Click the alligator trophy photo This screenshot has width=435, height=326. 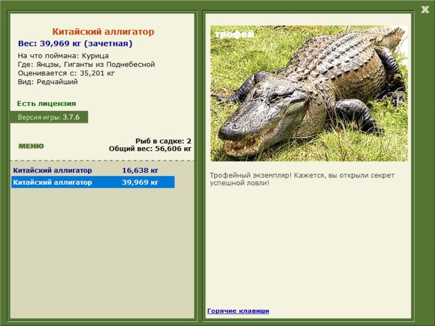[x=309, y=93]
